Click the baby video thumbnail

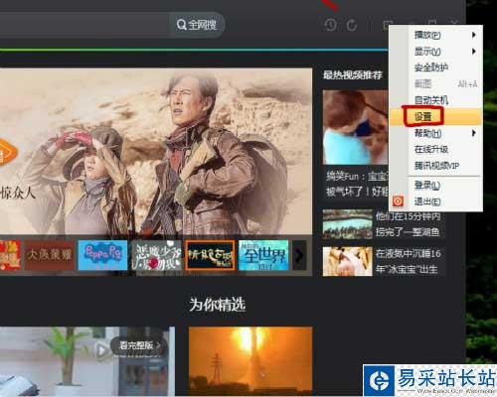click(348, 261)
